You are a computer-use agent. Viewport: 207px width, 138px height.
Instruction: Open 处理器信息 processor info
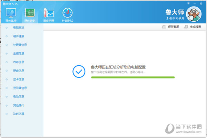coord(20,45)
